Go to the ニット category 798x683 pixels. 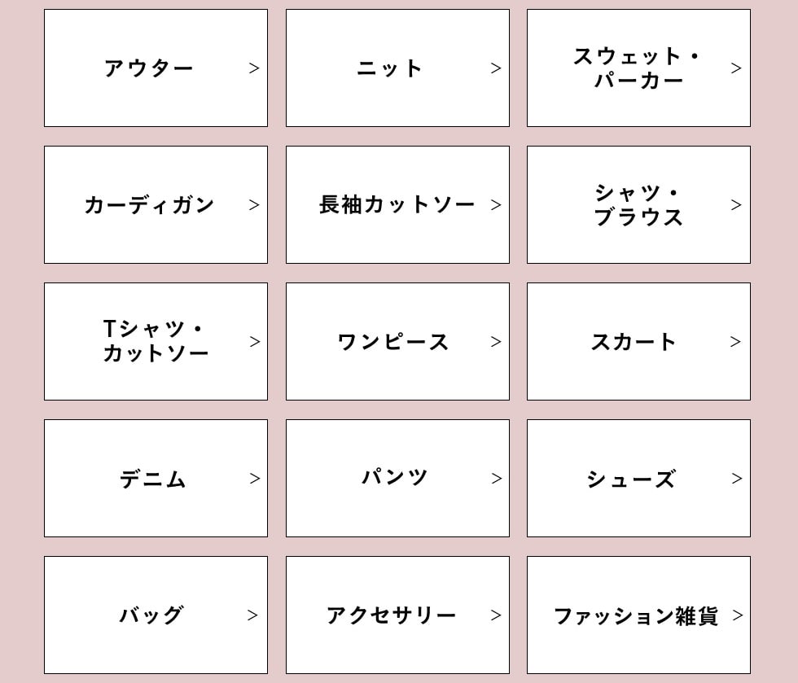[390, 68]
